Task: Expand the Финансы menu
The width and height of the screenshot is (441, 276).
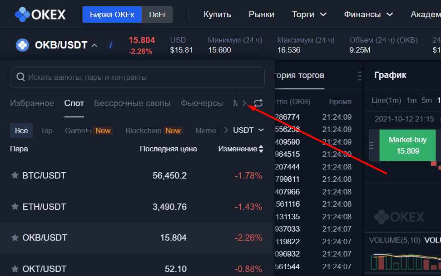Action: click(368, 15)
